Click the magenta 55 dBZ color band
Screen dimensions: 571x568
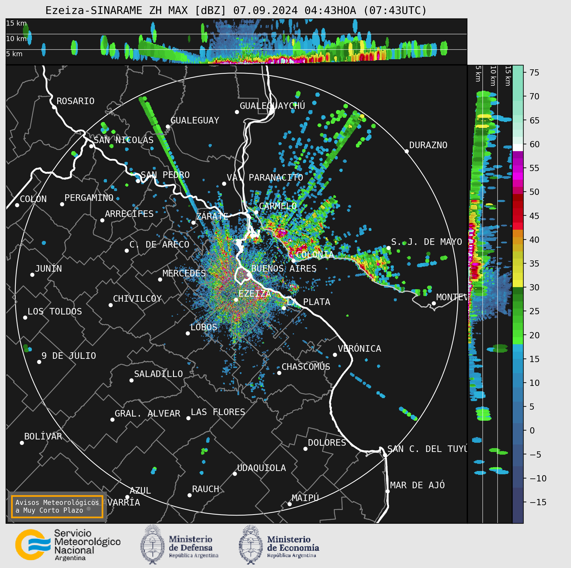pos(518,169)
